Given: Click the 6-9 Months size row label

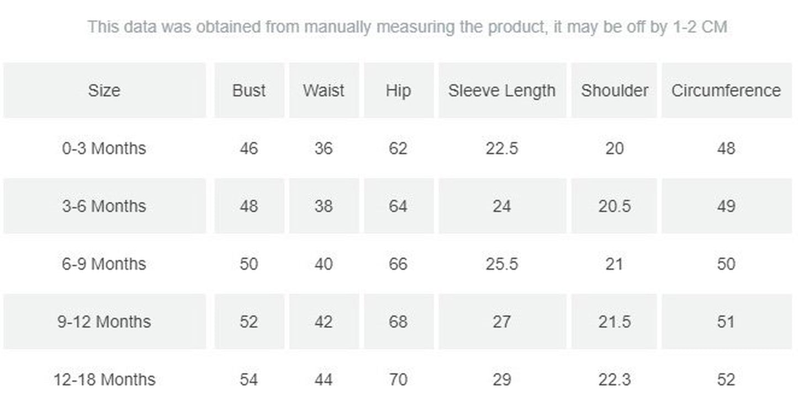Looking at the screenshot, I should [104, 264].
